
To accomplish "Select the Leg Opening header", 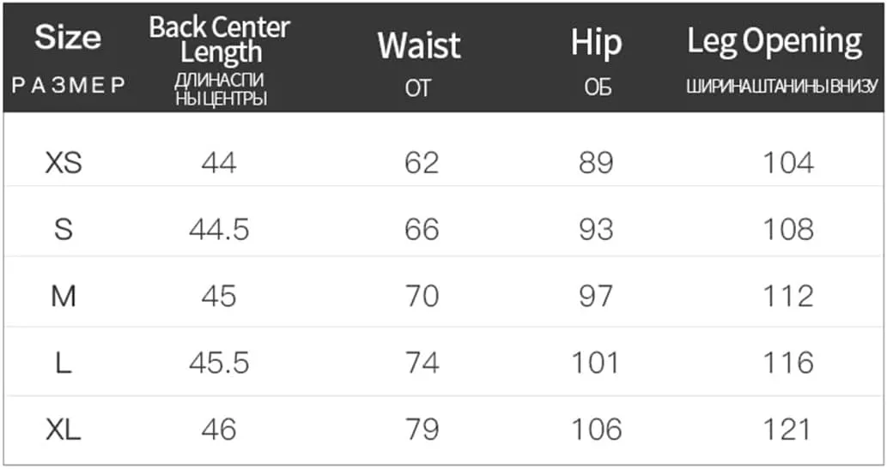I will [775, 42].
